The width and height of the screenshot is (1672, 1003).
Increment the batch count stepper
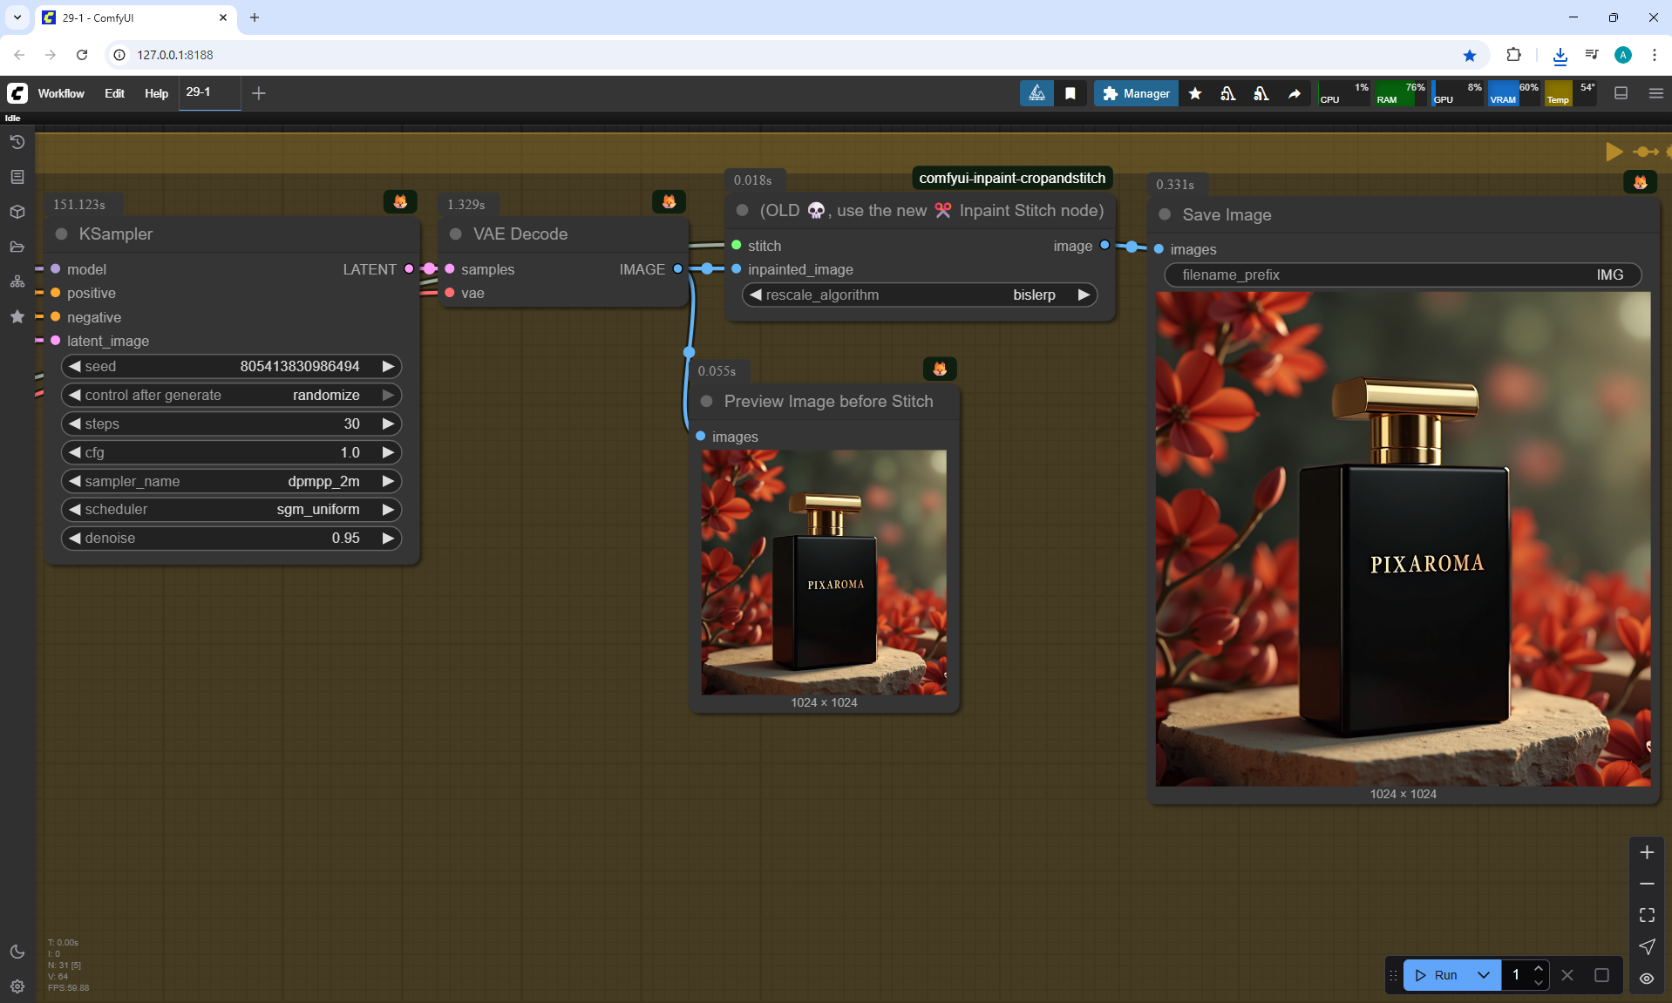(1539, 968)
